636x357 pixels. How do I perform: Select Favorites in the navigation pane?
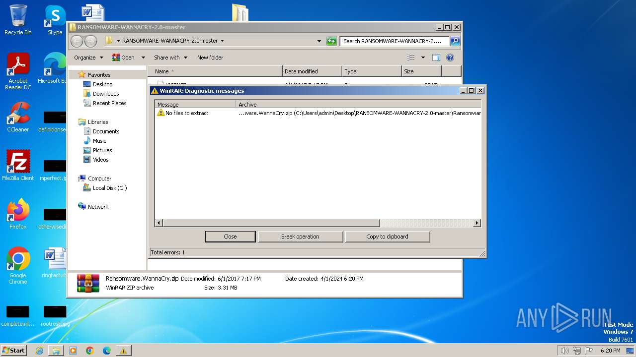click(x=99, y=75)
